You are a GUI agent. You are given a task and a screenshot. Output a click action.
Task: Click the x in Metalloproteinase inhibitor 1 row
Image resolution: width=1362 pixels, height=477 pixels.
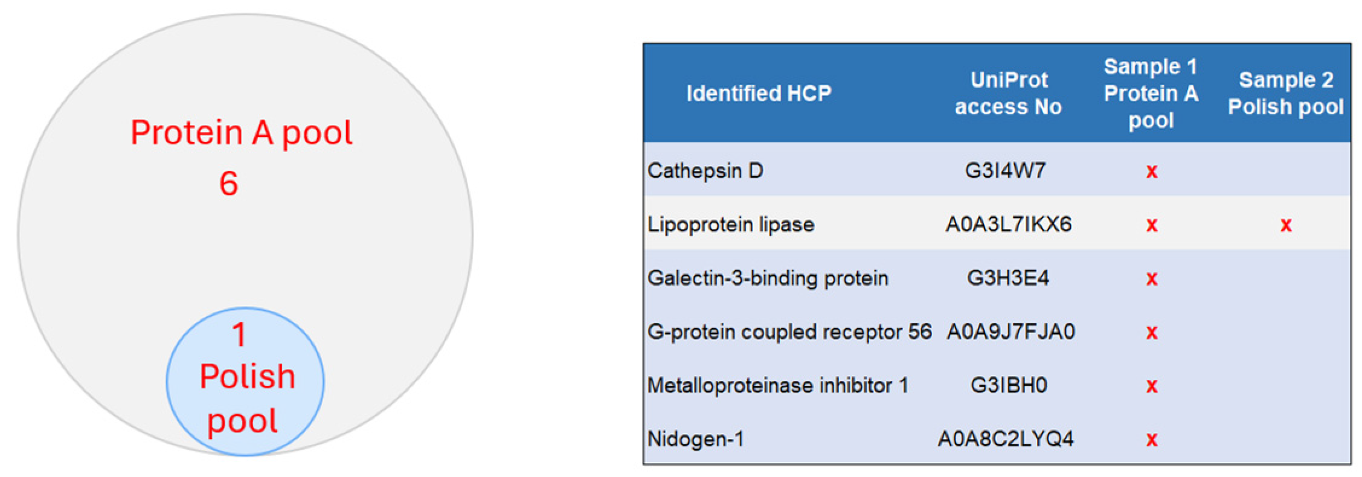pos(1151,386)
